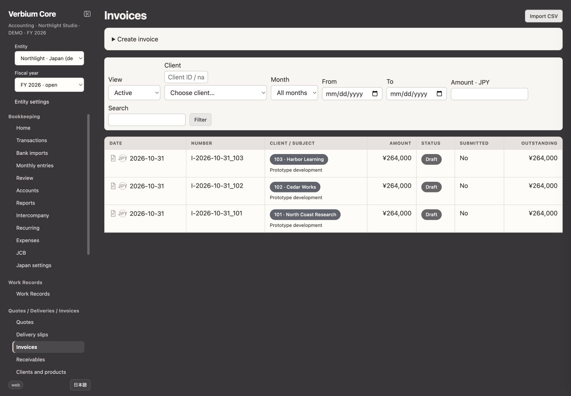The height and width of the screenshot is (396, 571).
Task: Open the View dropdown set to Active
Action: (134, 93)
